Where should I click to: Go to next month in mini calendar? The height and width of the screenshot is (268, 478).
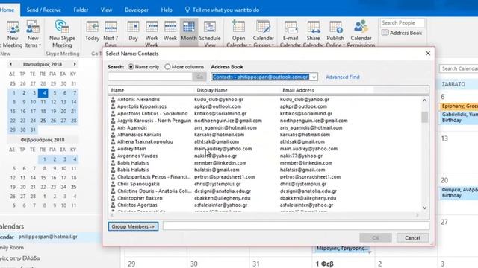click(x=75, y=64)
